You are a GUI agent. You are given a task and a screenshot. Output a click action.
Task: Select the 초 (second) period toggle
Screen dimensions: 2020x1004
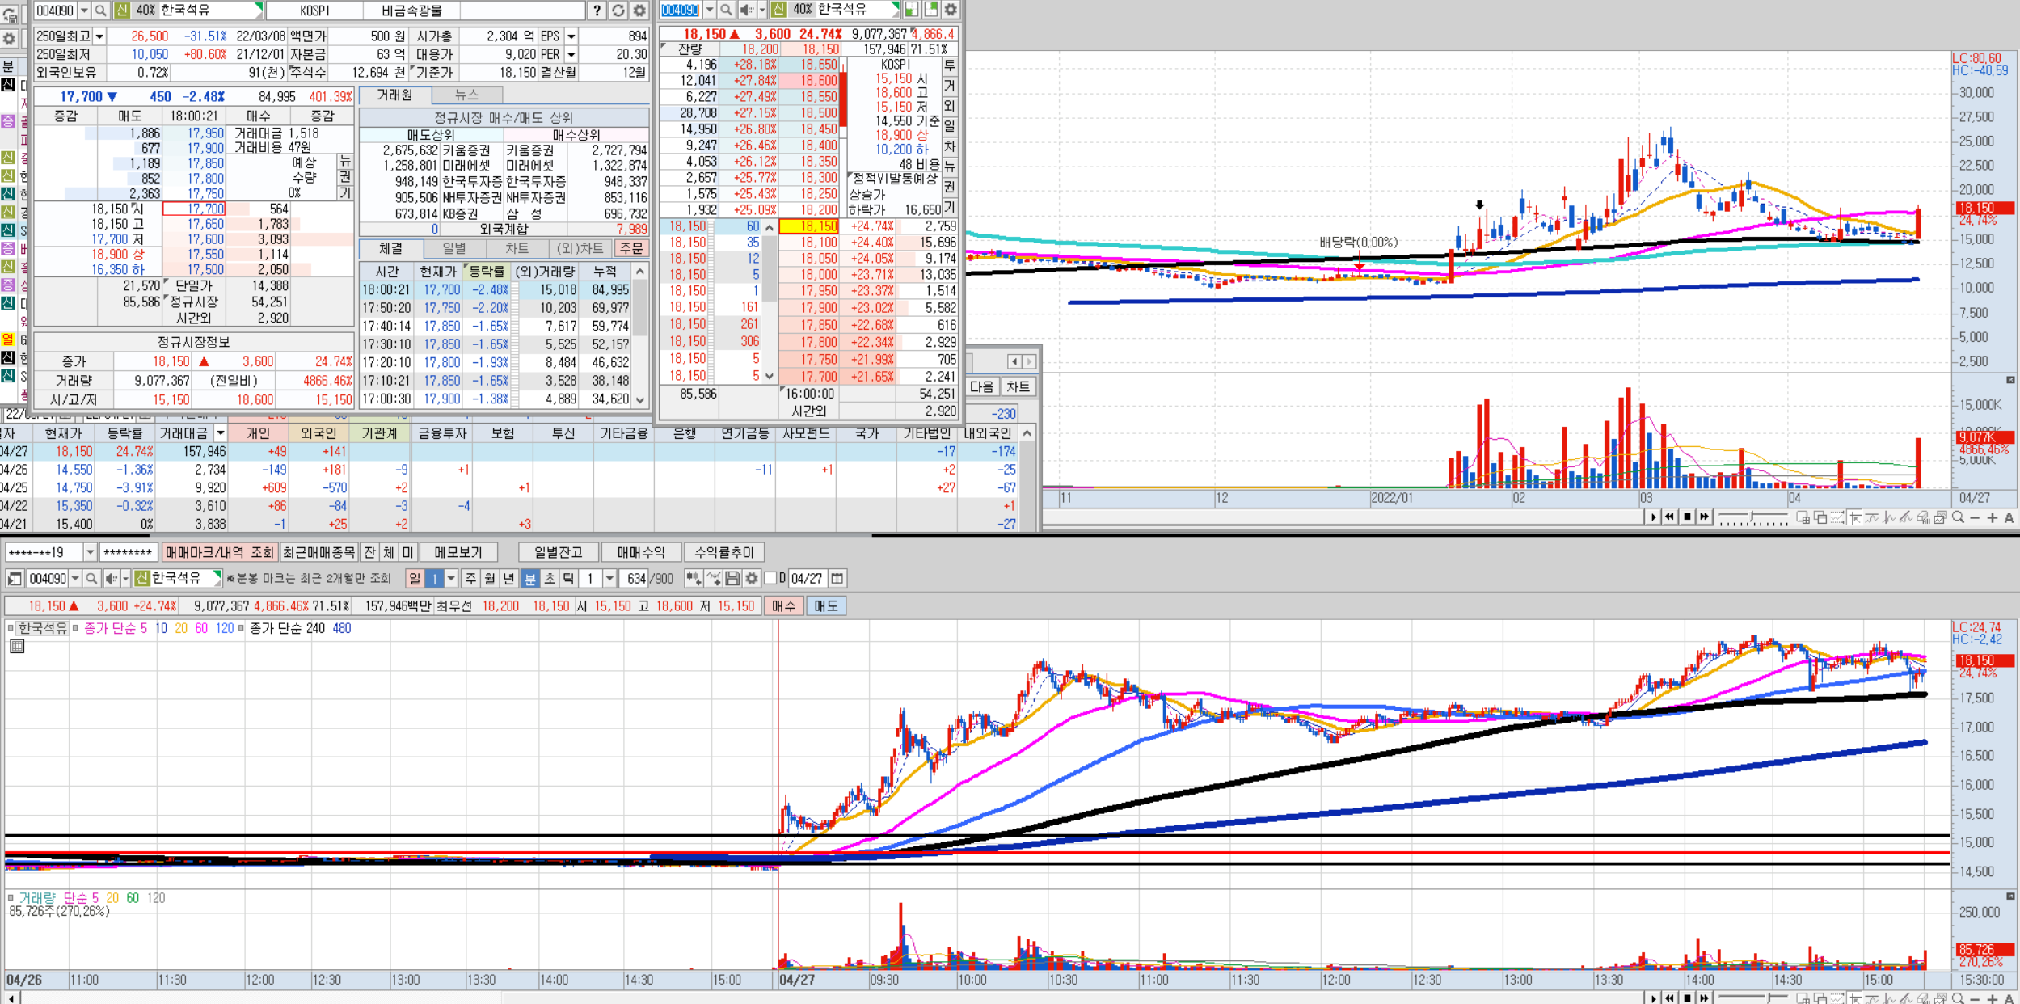click(550, 579)
